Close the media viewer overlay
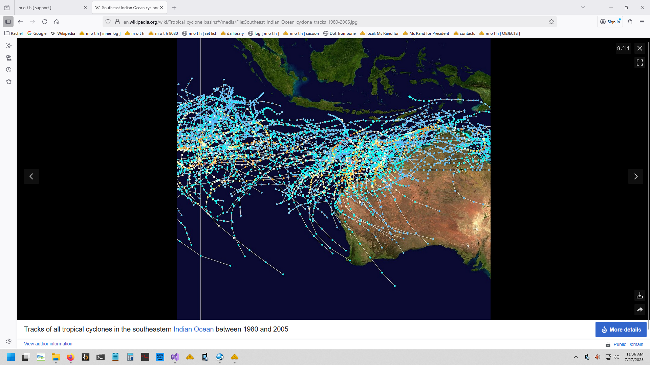This screenshot has height=365, width=650. pos(640,48)
